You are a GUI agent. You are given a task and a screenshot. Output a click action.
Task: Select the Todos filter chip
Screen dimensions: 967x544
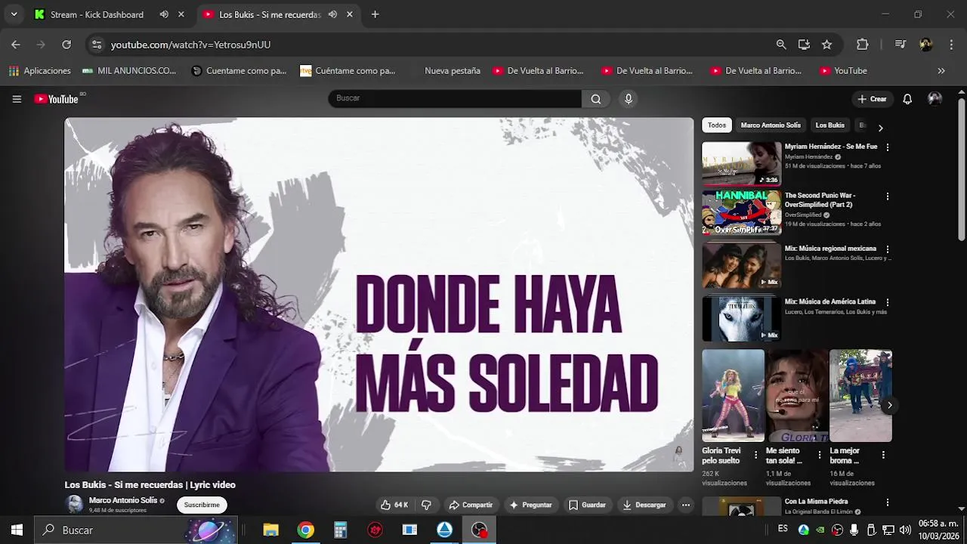(x=717, y=125)
